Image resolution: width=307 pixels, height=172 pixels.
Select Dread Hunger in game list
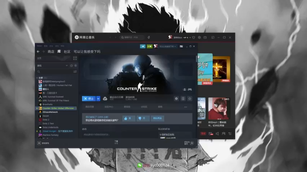[56, 131]
